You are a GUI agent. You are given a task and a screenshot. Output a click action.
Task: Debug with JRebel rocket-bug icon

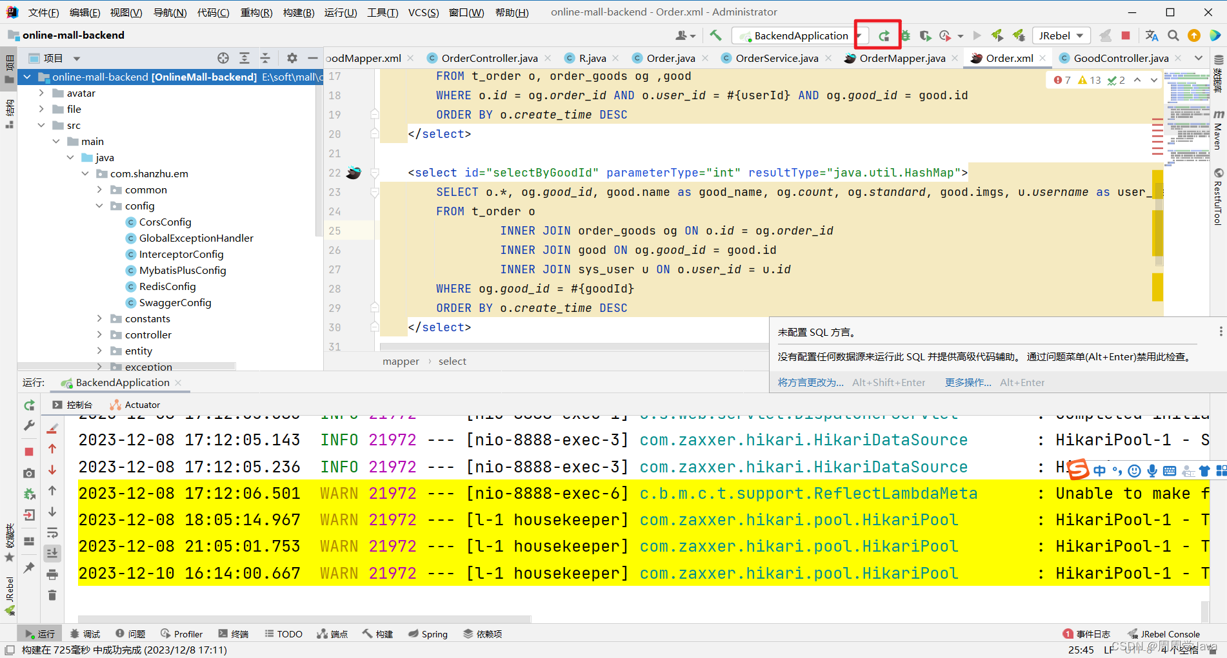point(1019,35)
